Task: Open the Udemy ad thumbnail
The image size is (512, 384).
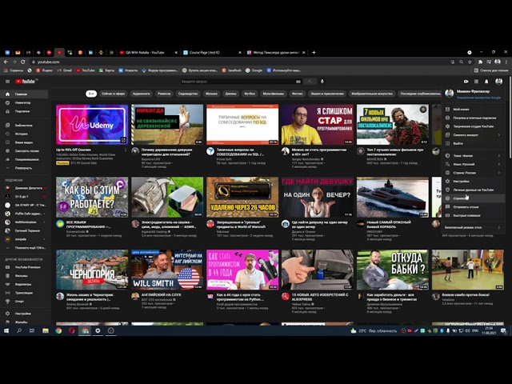Action: tap(92, 125)
